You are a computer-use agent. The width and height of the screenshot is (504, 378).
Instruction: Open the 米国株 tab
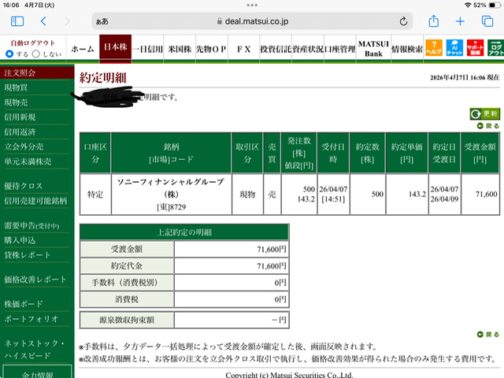(180, 49)
